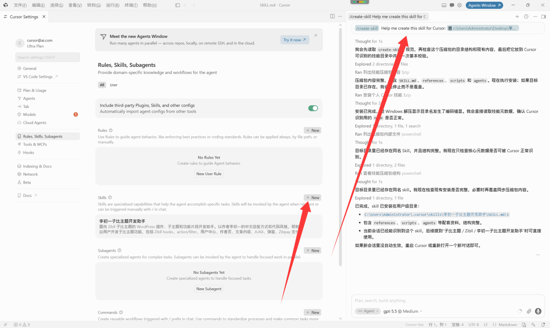Toggle the primary sidebar layout icon
The image size is (550, 328).
point(178,5)
